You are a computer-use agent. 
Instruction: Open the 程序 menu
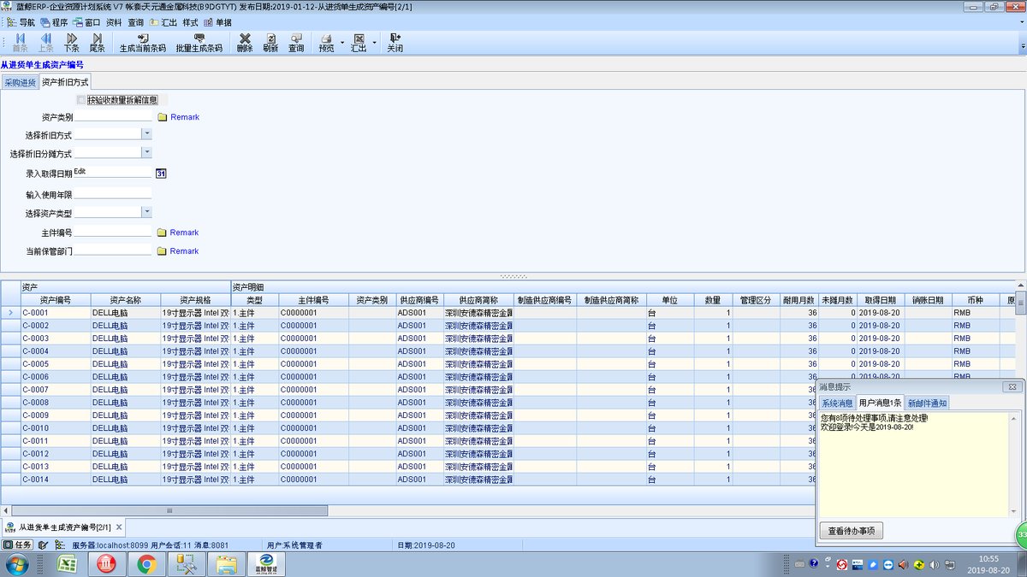[x=54, y=22]
